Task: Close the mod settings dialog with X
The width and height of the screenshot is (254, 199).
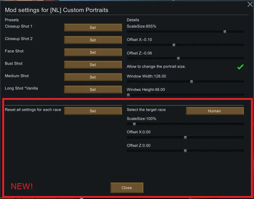Action: coord(250,5)
